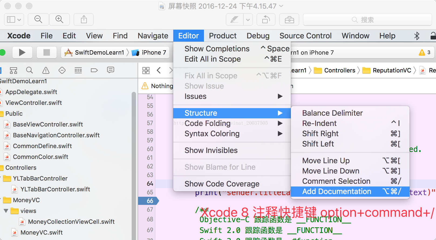Click the lock icon in the menu bar
The height and width of the screenshot is (240, 436).
(x=433, y=36)
